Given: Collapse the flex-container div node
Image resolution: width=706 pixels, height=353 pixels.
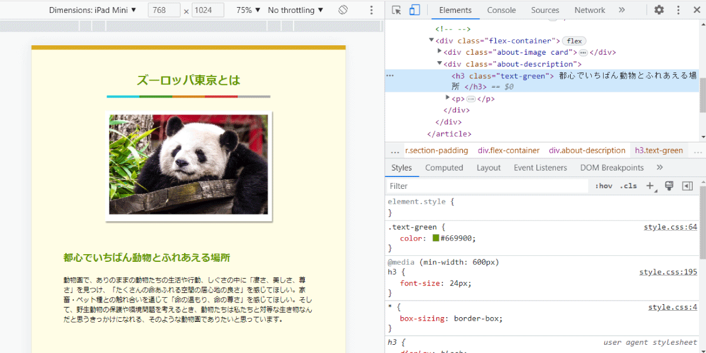Looking at the screenshot, I should 431,41.
